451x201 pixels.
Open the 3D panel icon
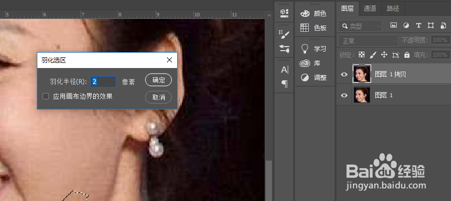(x=284, y=13)
